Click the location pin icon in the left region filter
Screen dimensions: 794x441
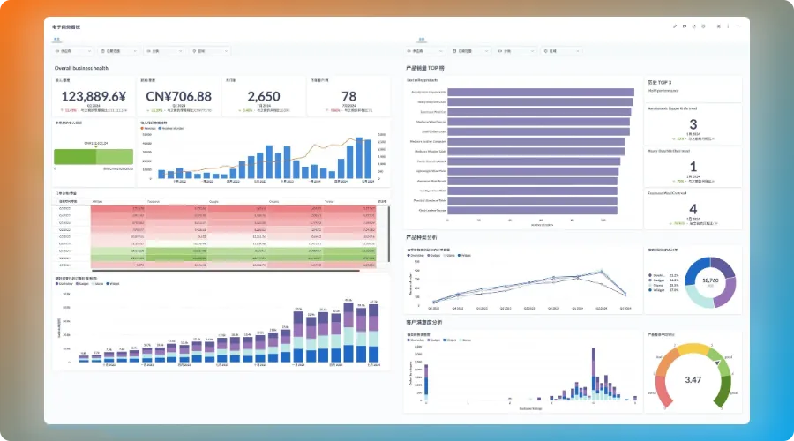pyautogui.click(x=195, y=51)
